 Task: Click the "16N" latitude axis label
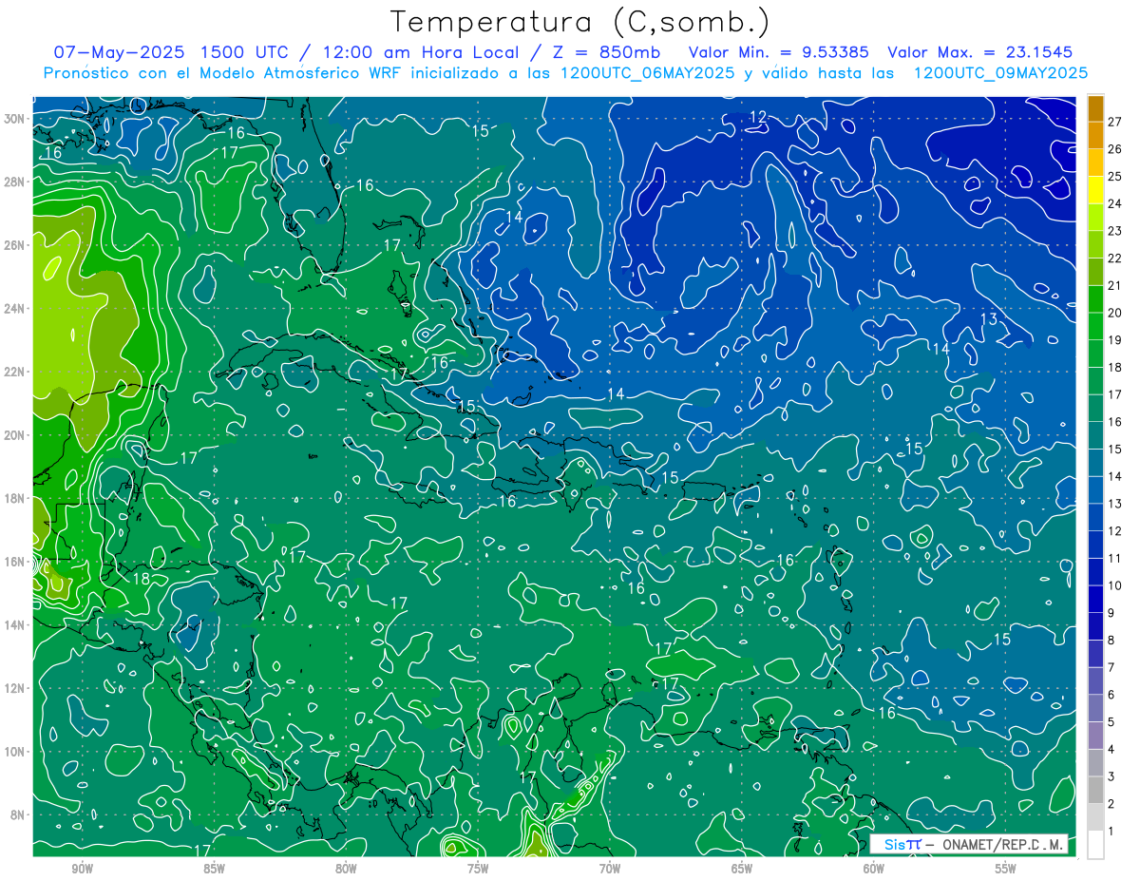pos(14,562)
